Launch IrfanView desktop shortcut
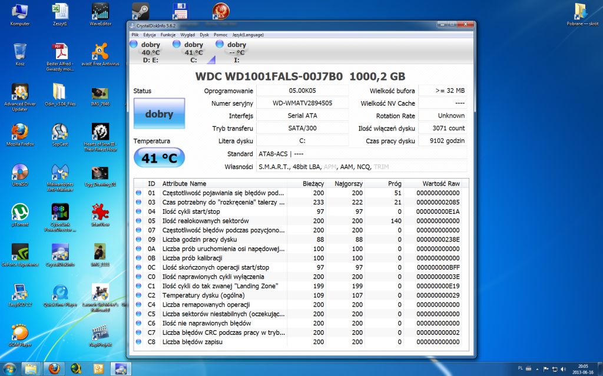 point(100,215)
